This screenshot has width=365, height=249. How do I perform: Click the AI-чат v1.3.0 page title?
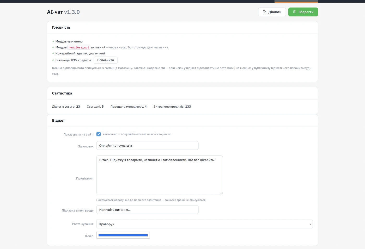pos(63,12)
